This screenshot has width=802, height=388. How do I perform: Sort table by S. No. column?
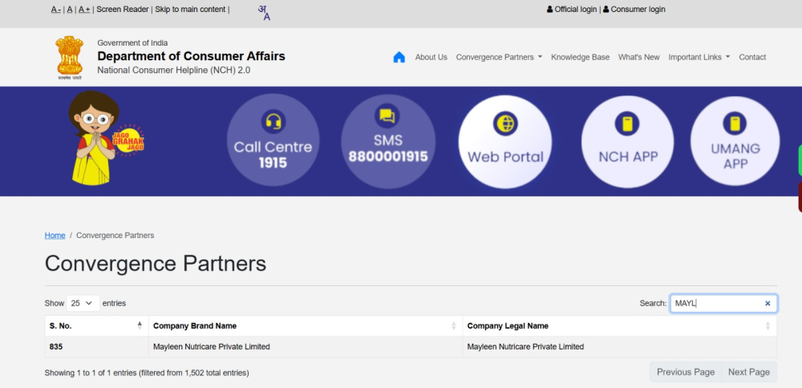pyautogui.click(x=96, y=325)
